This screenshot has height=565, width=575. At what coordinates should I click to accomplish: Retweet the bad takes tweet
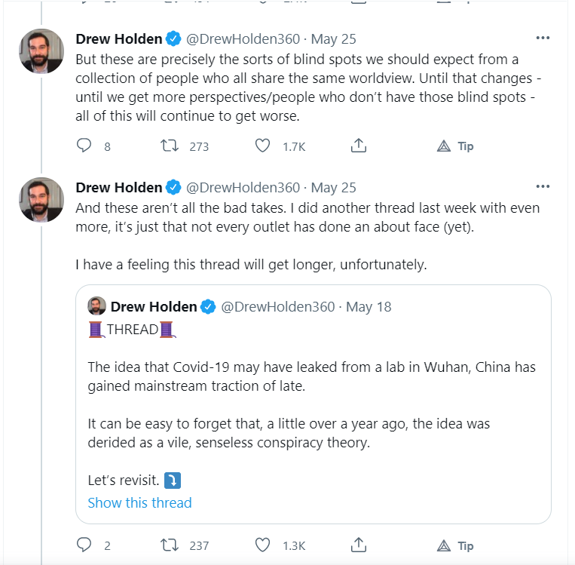[171, 545]
